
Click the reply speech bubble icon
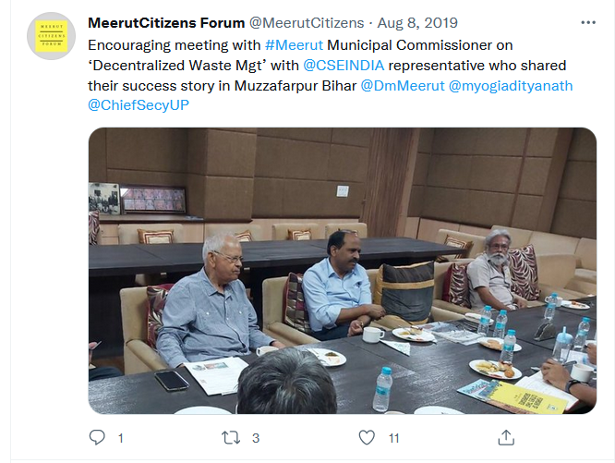tap(97, 437)
